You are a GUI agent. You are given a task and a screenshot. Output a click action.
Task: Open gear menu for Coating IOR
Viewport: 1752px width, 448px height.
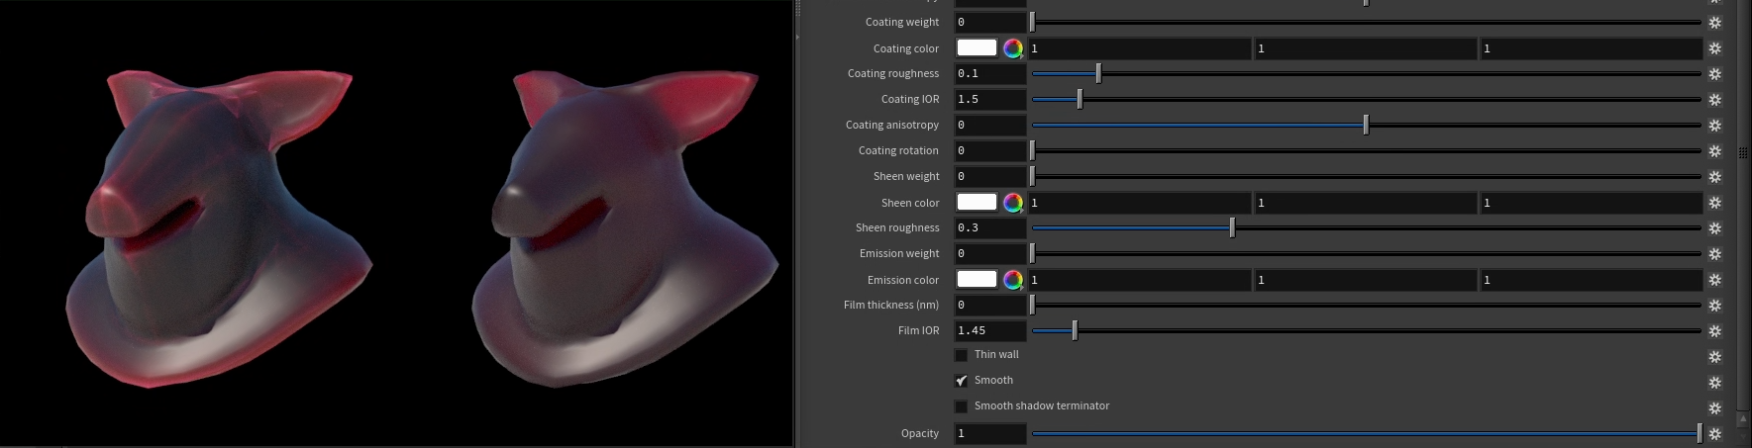pos(1715,100)
